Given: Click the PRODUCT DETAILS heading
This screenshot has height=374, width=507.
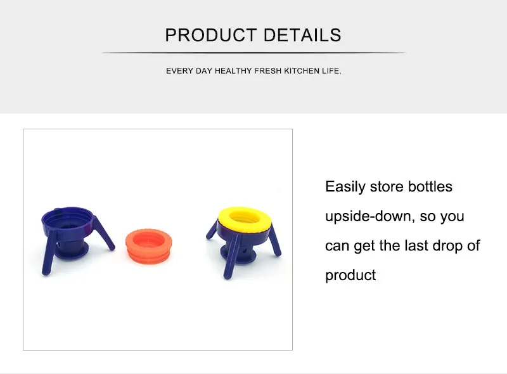Looking at the screenshot, I should [x=253, y=35].
